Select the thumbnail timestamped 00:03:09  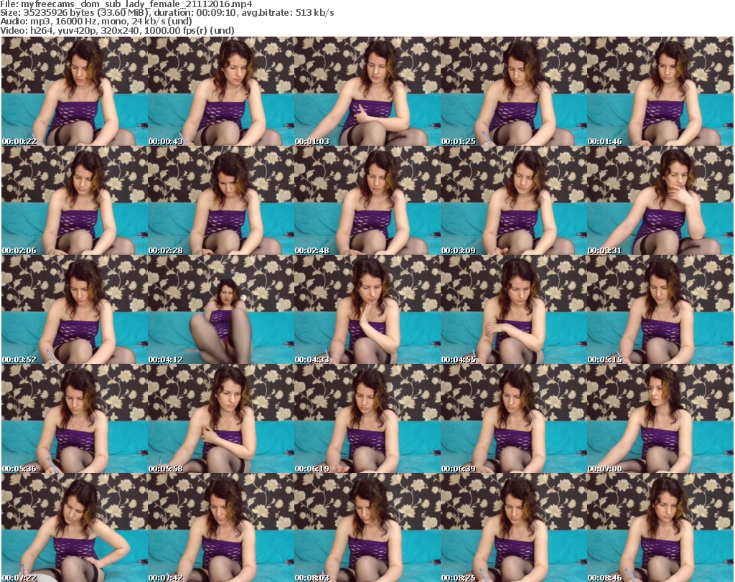tap(513, 200)
